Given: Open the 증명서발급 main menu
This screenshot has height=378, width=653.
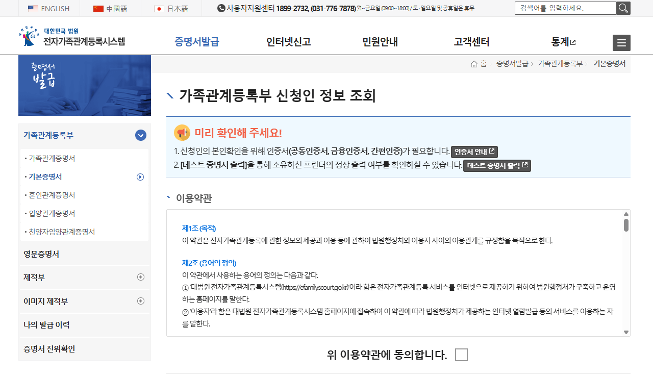Looking at the screenshot, I should [x=197, y=42].
